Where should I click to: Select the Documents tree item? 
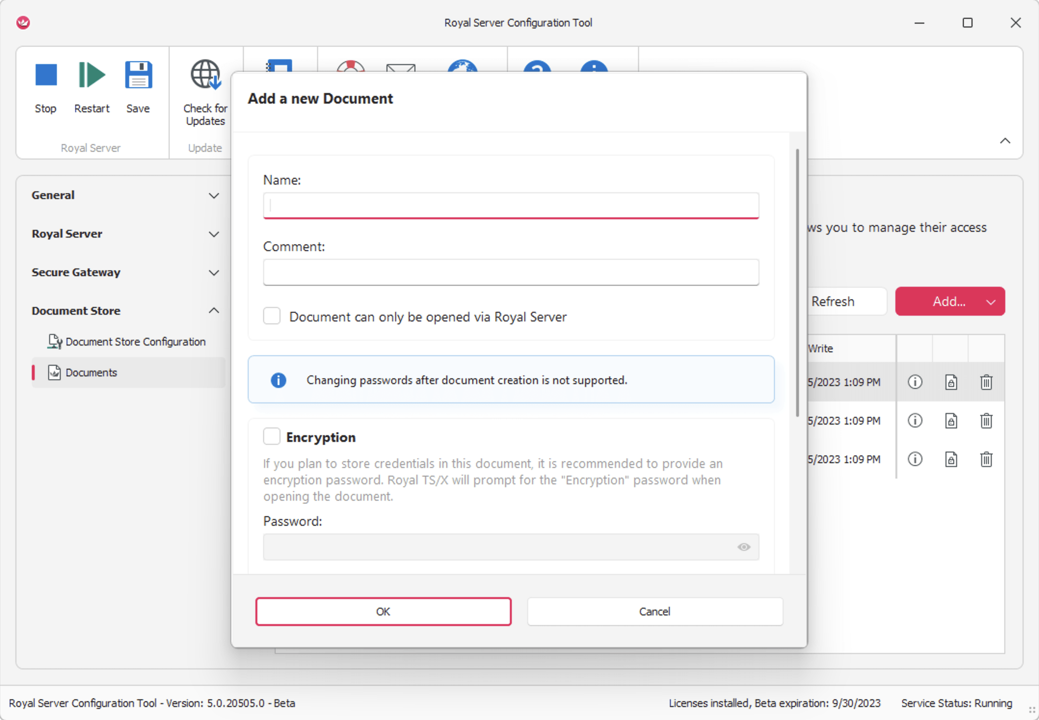click(x=128, y=373)
